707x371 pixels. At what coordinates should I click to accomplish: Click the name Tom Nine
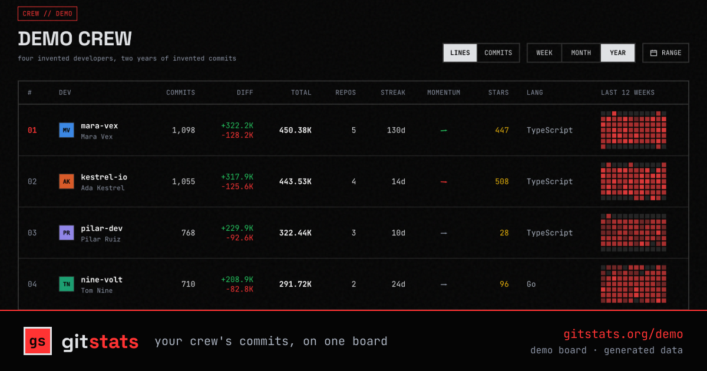pos(97,290)
